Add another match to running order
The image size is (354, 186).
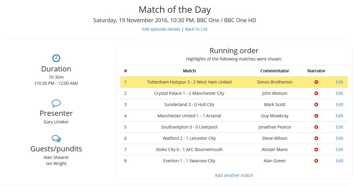(234, 175)
